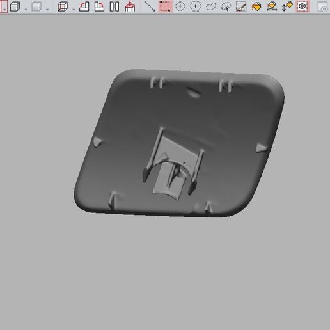
Task: Open dropdown arrow beside shaded cube icon
Action: [x=26, y=9]
